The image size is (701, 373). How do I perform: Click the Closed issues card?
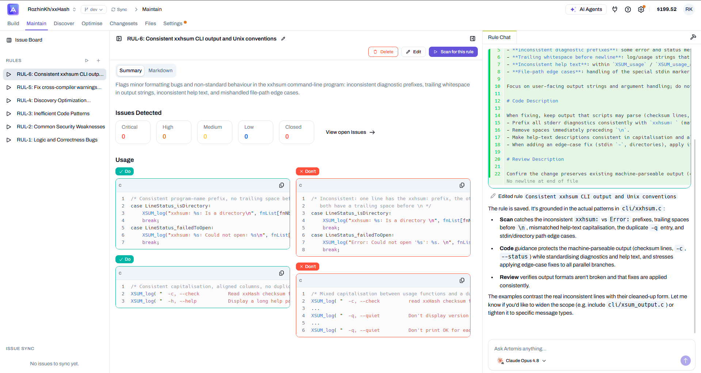point(297,132)
